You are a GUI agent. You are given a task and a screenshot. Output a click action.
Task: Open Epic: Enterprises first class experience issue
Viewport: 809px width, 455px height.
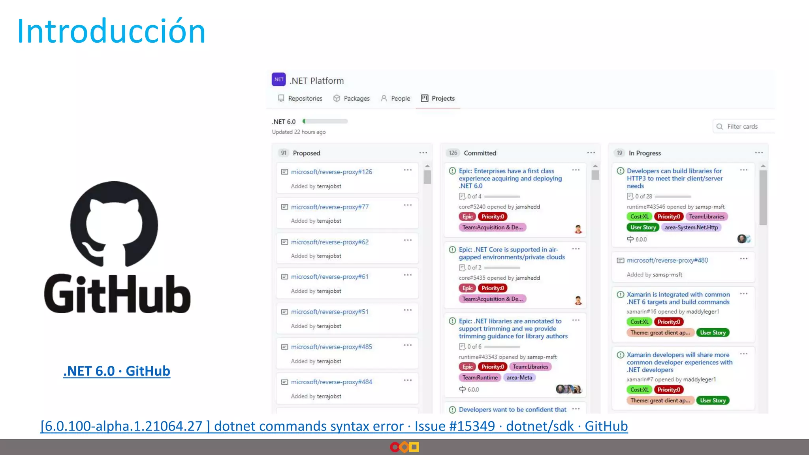[510, 178]
